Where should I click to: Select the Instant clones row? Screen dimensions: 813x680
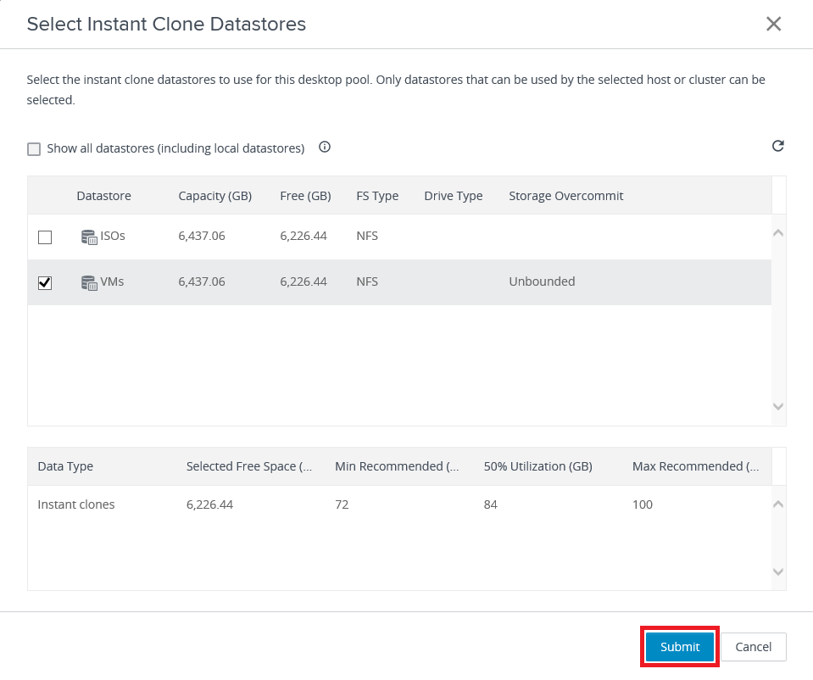pos(76,504)
